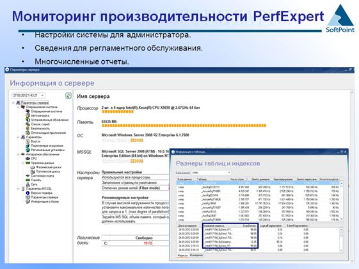Collapse the Хранение данных node
This screenshot has height=269, width=359.
(x=23, y=163)
